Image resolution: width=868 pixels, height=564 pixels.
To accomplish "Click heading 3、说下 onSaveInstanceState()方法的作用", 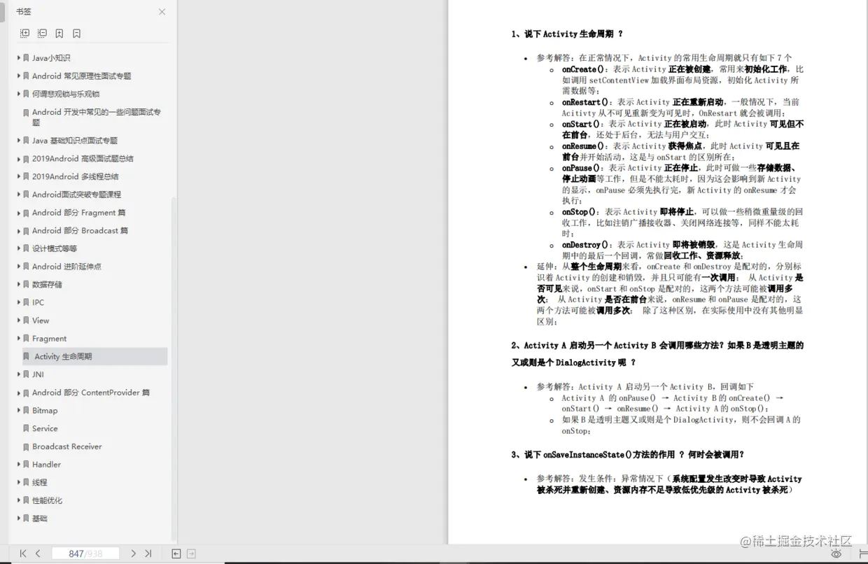I will [x=628, y=455].
